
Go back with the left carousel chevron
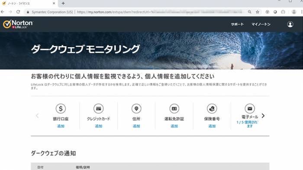click(x=37, y=116)
